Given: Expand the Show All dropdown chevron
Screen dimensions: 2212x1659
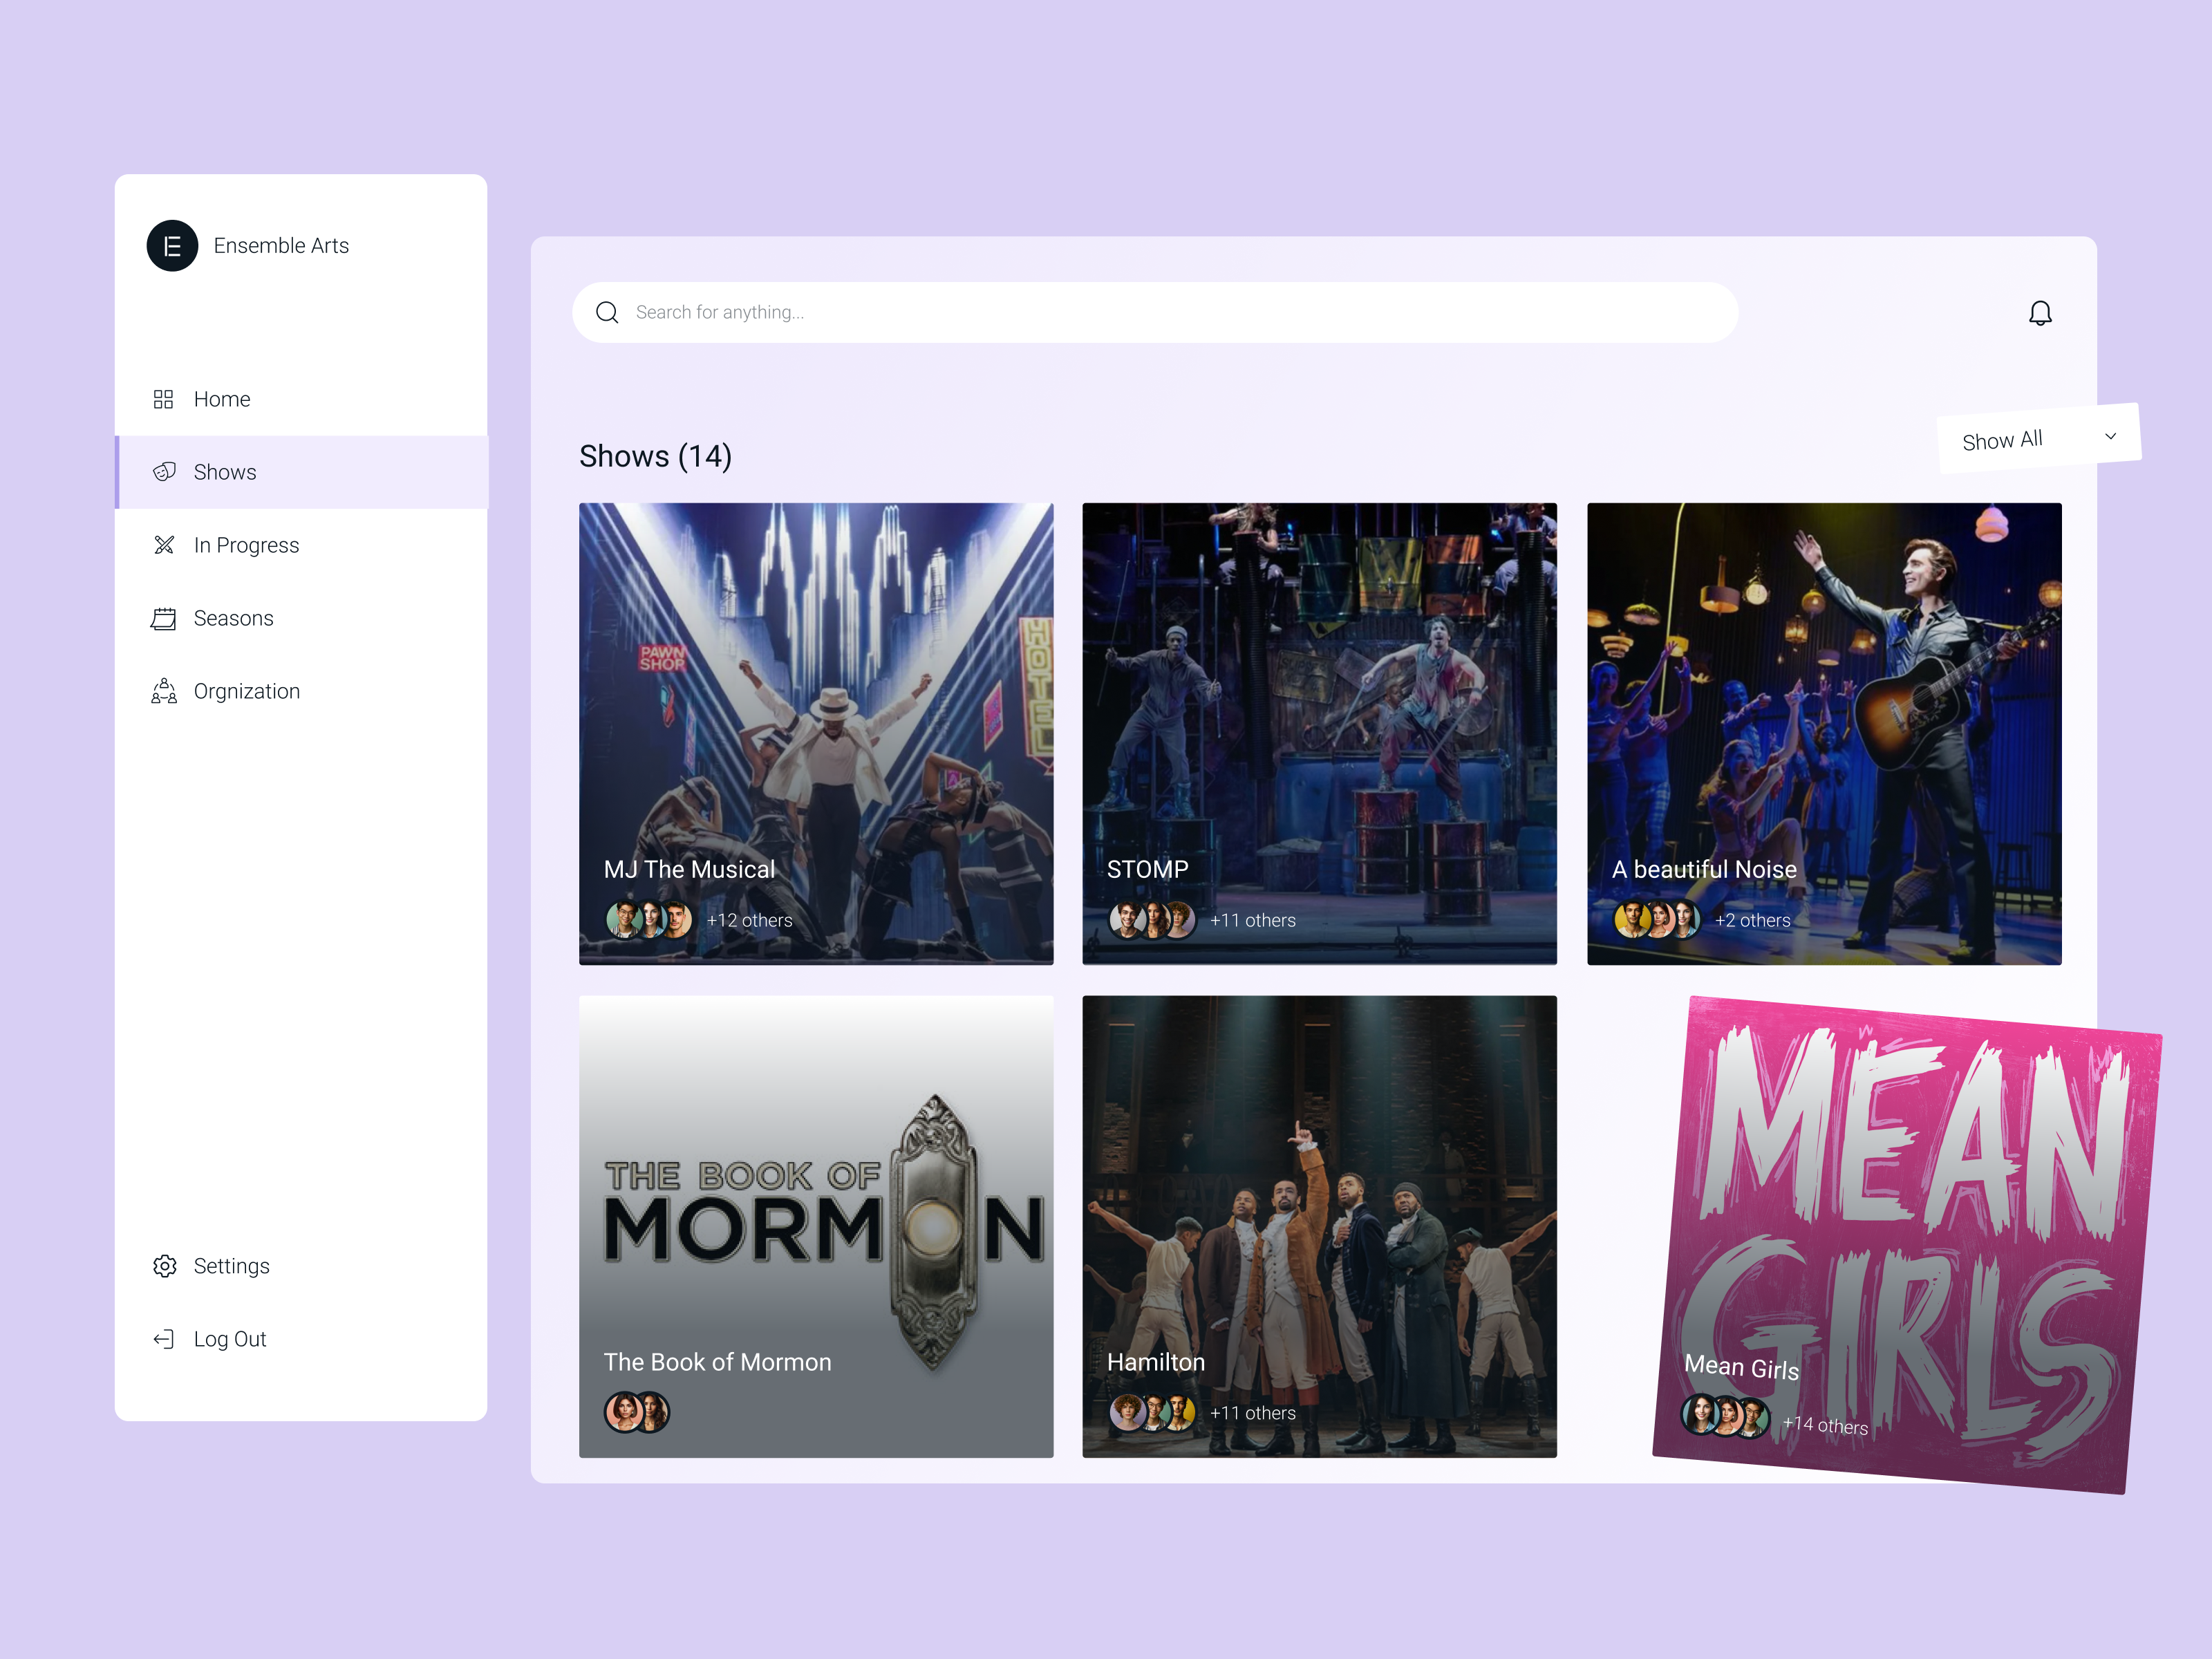Looking at the screenshot, I should click(x=2110, y=436).
